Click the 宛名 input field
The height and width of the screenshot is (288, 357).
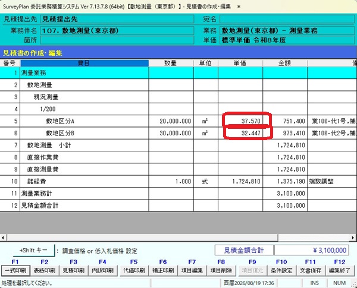click(287, 19)
